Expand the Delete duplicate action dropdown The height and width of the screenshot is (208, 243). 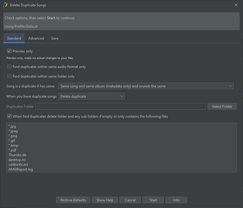pos(92,96)
